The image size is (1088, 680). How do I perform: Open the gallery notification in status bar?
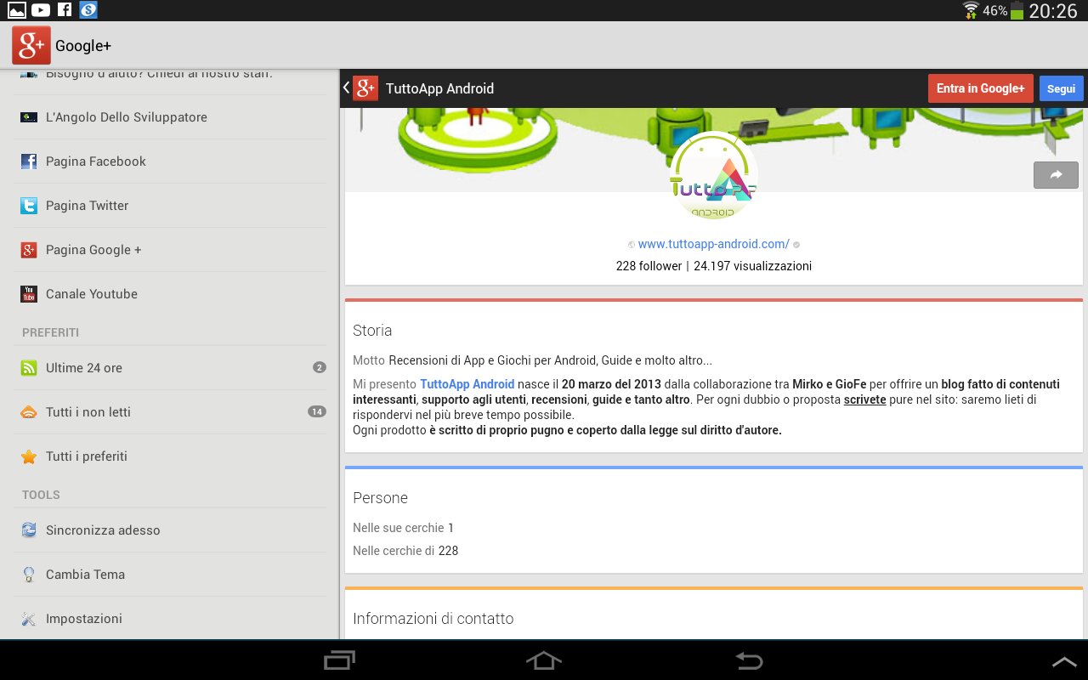point(17,10)
